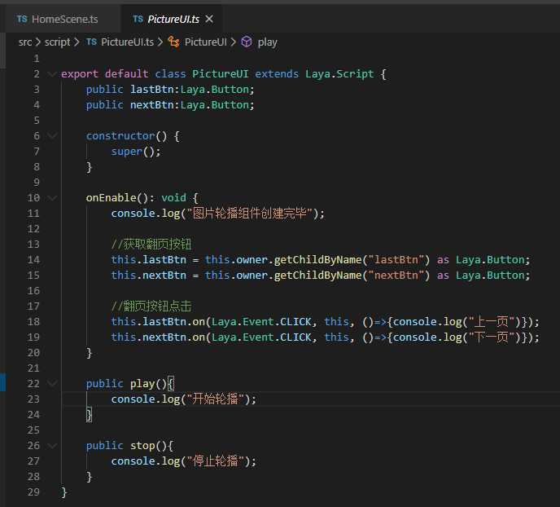
Task: Open the play method breadcrumb
Action: [267, 42]
